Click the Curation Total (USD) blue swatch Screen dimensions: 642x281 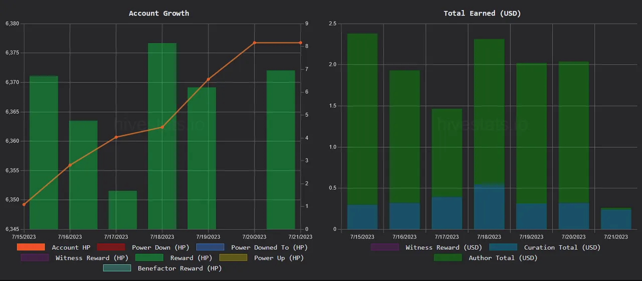[x=503, y=247]
